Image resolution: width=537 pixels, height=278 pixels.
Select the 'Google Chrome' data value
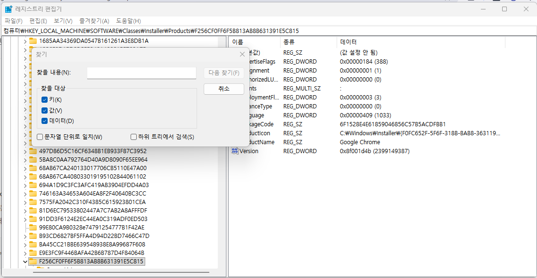[x=360, y=142]
